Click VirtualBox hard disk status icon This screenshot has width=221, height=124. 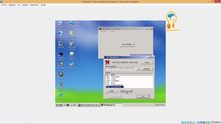pyautogui.click(x=183, y=122)
